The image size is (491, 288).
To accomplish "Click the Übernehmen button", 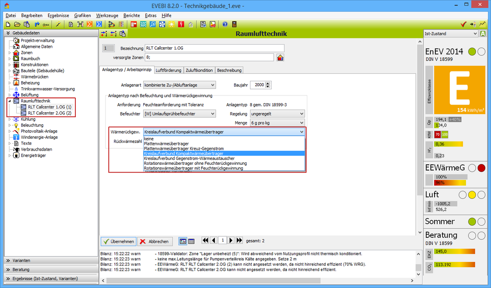I will [x=118, y=241].
